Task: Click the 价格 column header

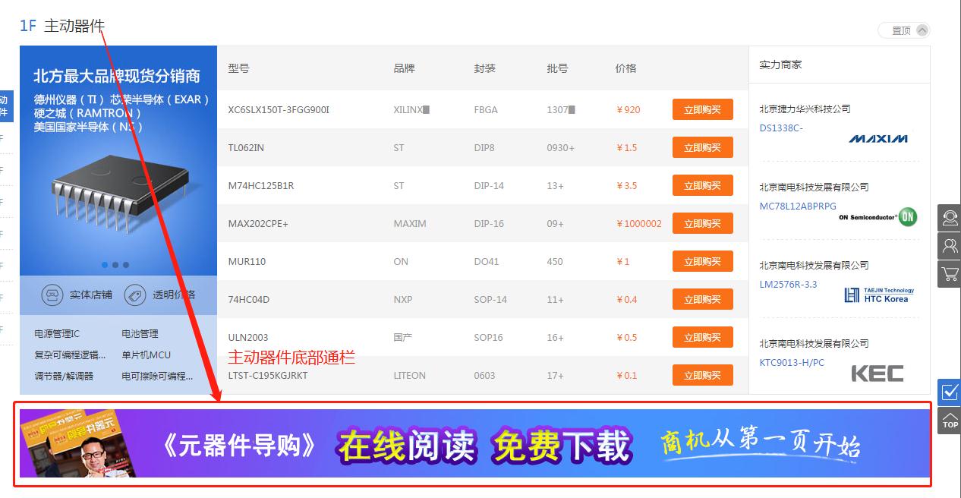Action: pyautogui.click(x=626, y=68)
